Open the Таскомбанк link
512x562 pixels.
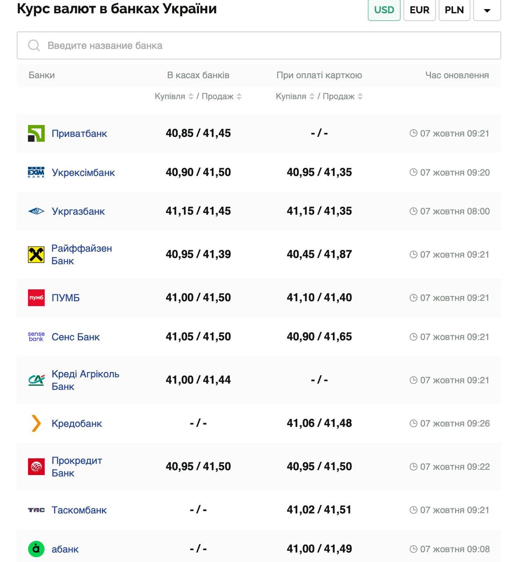point(79,510)
